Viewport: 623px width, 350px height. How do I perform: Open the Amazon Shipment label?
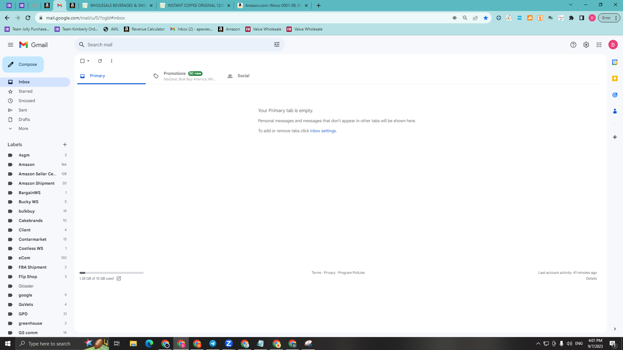point(36,183)
